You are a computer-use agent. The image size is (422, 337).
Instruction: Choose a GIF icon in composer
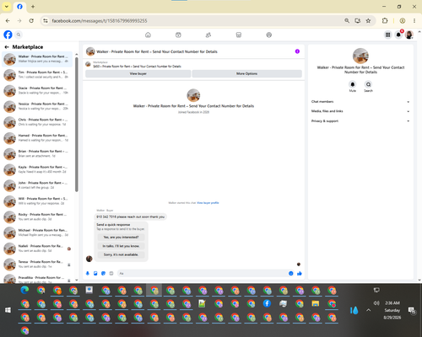111,273
